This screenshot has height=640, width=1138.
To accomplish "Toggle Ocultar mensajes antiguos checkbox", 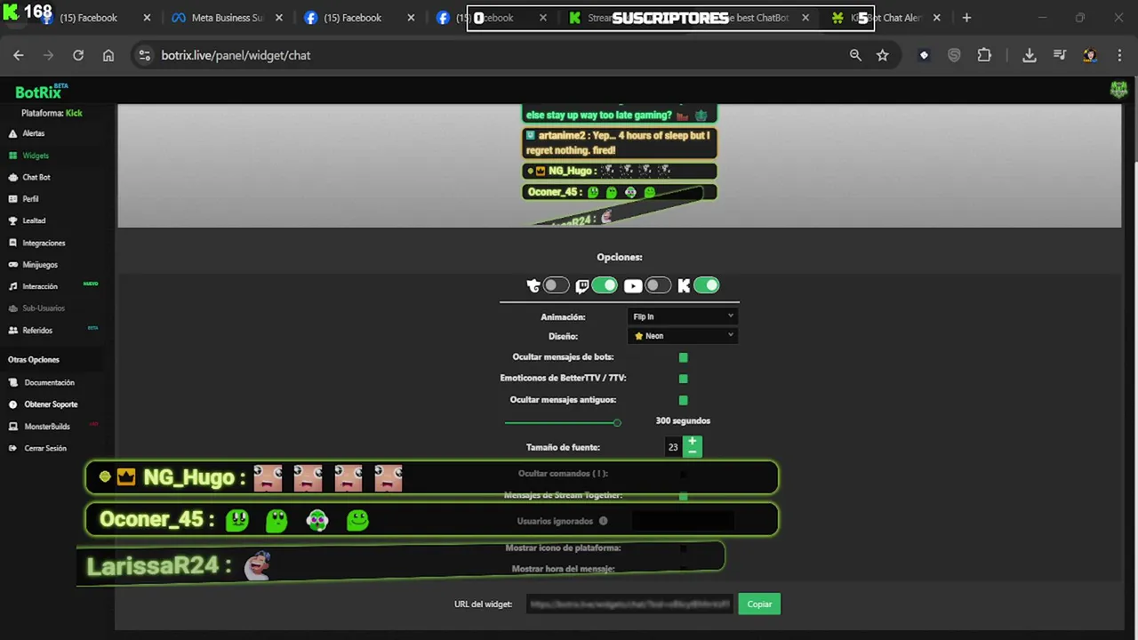I will tap(683, 400).
